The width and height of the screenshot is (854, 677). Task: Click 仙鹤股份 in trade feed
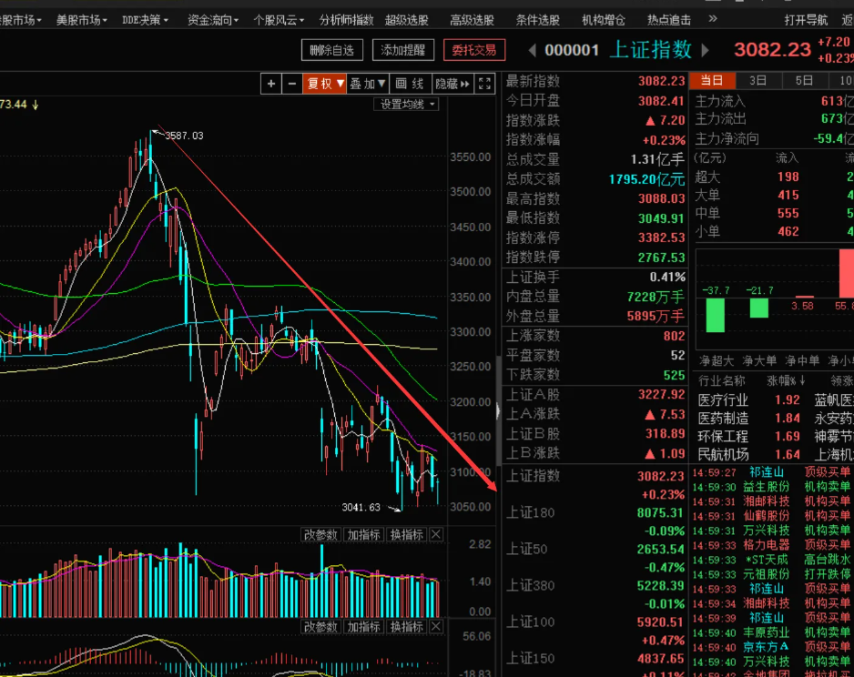(766, 516)
